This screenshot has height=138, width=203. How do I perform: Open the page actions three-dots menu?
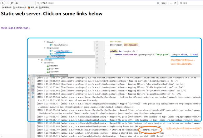pos(171,3)
